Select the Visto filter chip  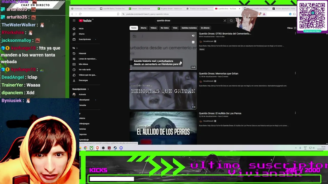tap(175, 28)
